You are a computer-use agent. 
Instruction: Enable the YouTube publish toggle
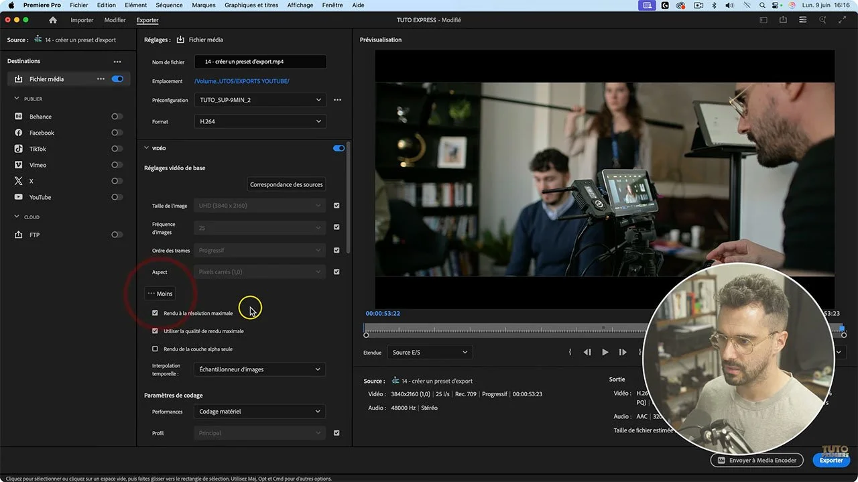point(117,197)
